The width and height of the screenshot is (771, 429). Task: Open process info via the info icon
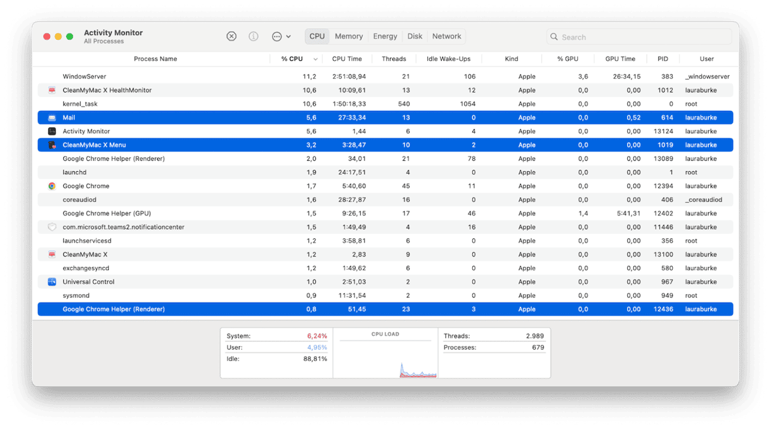pyautogui.click(x=253, y=36)
